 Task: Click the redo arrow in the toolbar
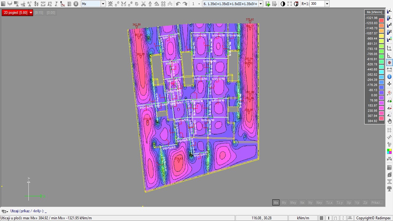[185, 4]
